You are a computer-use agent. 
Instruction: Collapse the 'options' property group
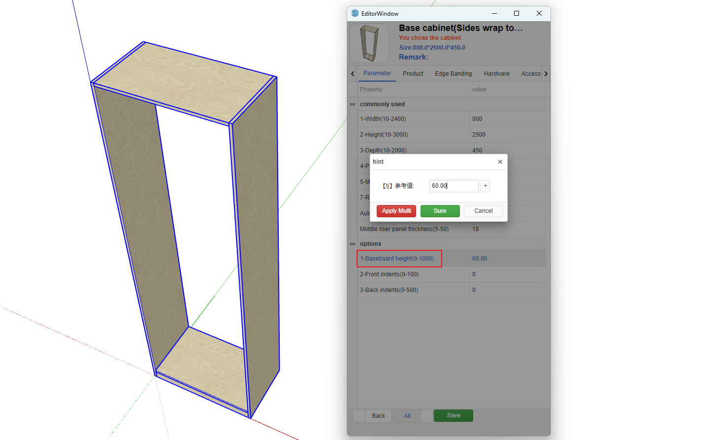pyautogui.click(x=353, y=244)
